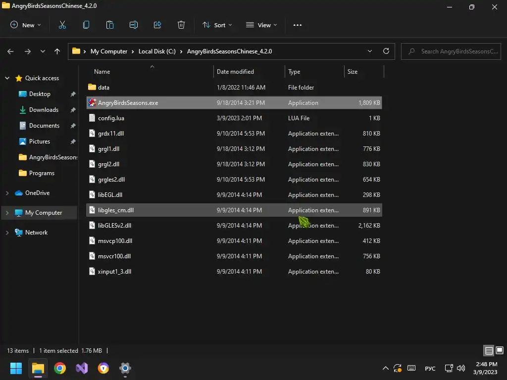Select Documents in Quick access
Viewport: 507px width, 380px height.
pos(44,126)
